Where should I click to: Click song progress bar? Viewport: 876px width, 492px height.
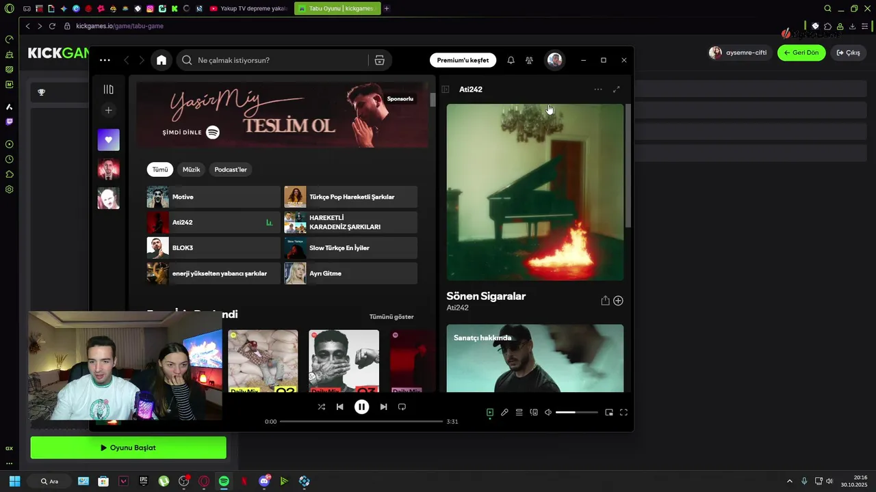pyautogui.click(x=361, y=422)
